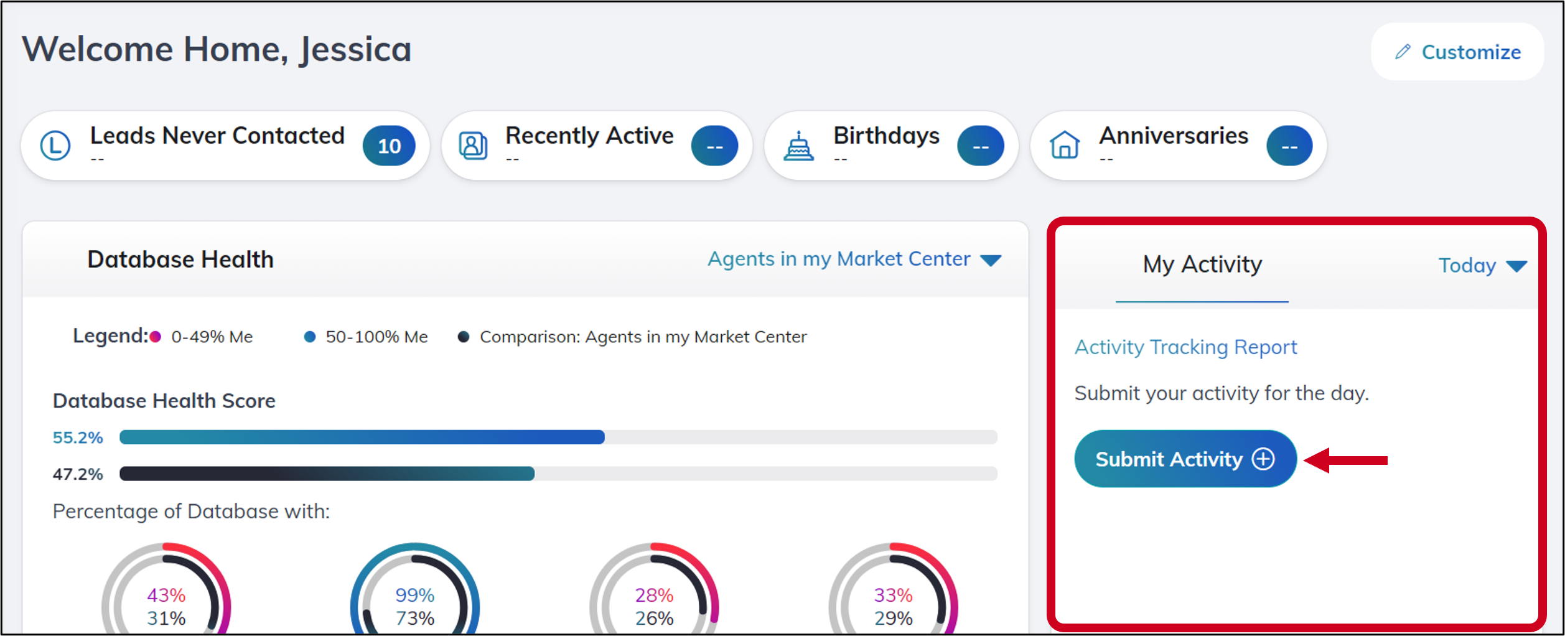Click the Anniversaries count badge

click(1289, 146)
